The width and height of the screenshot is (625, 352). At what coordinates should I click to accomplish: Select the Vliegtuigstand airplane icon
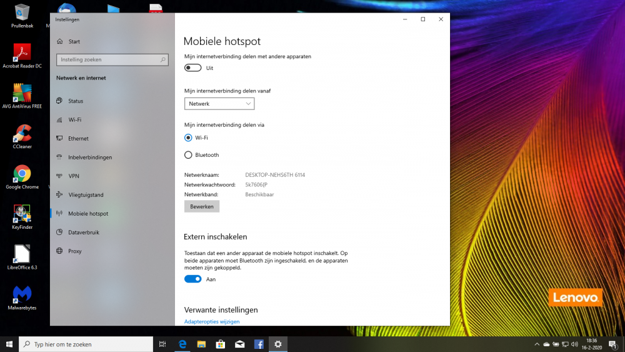tap(59, 195)
